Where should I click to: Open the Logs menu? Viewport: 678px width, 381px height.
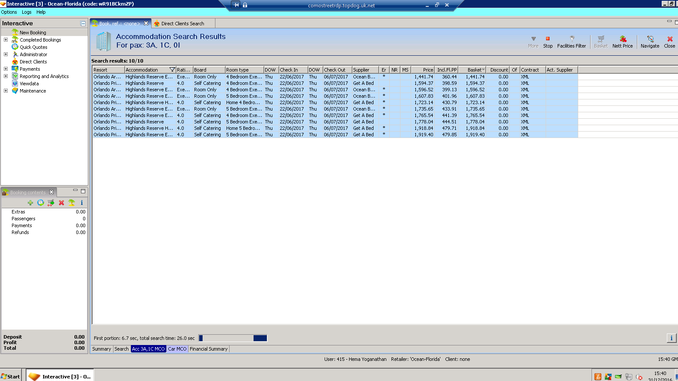point(27,12)
